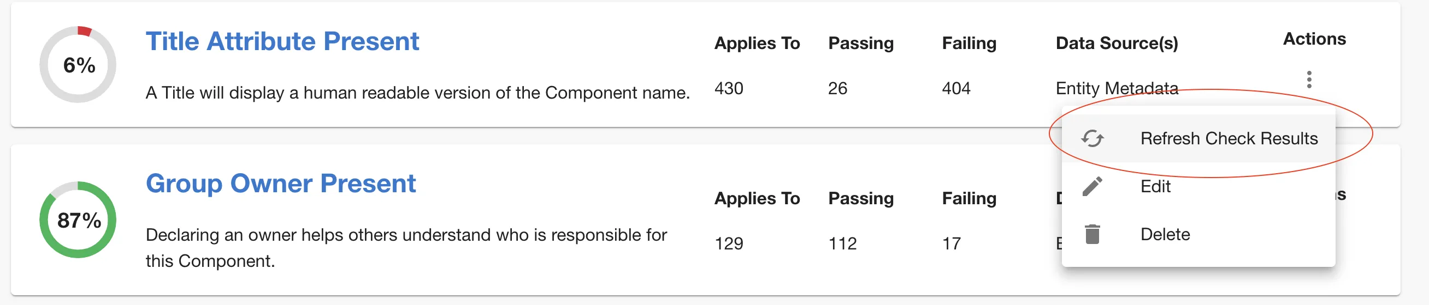
Task: Click the Title Attribute check description text
Action: tap(417, 93)
